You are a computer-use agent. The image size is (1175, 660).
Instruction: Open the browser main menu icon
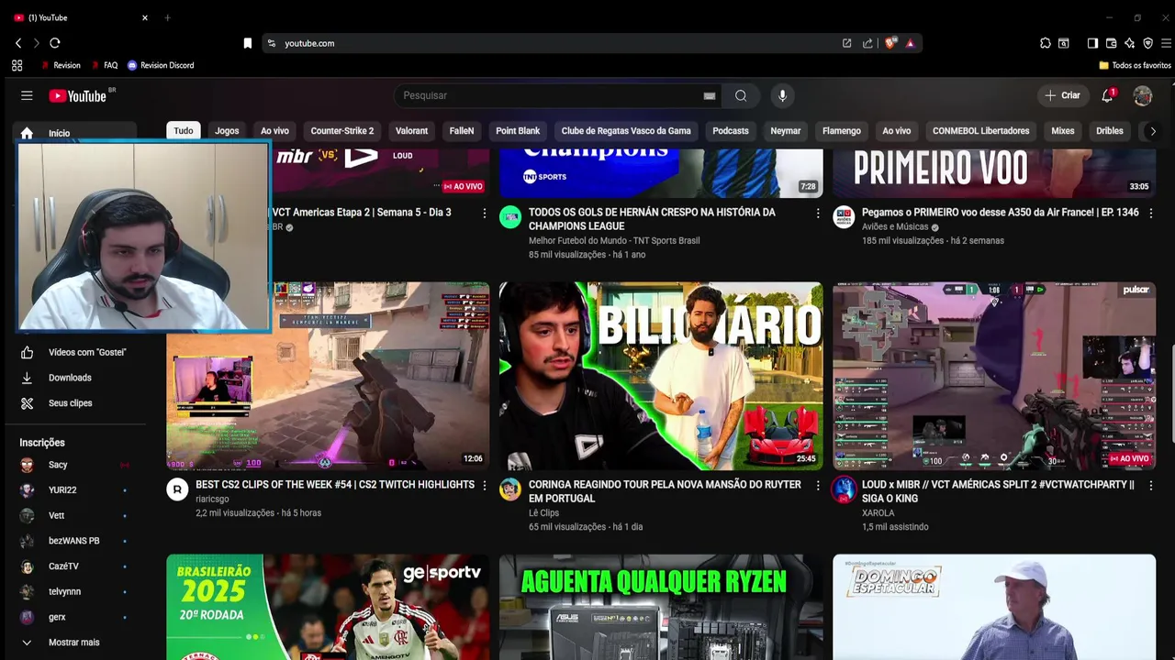(1166, 43)
